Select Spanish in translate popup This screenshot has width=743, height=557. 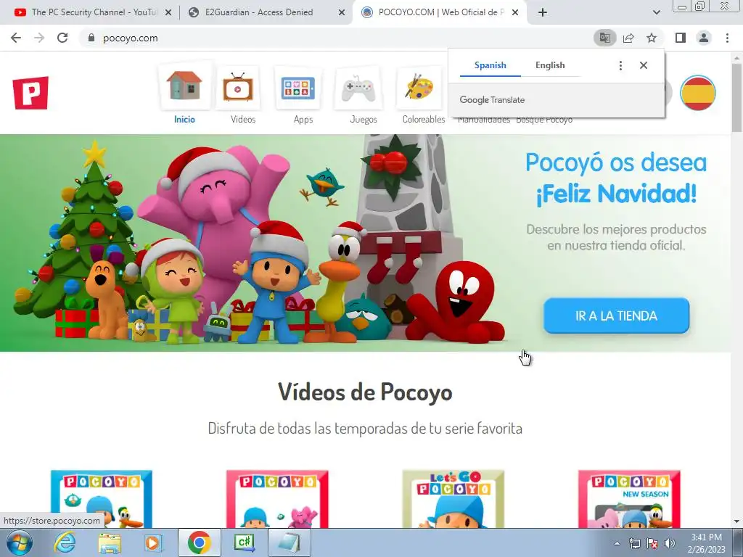tap(490, 65)
